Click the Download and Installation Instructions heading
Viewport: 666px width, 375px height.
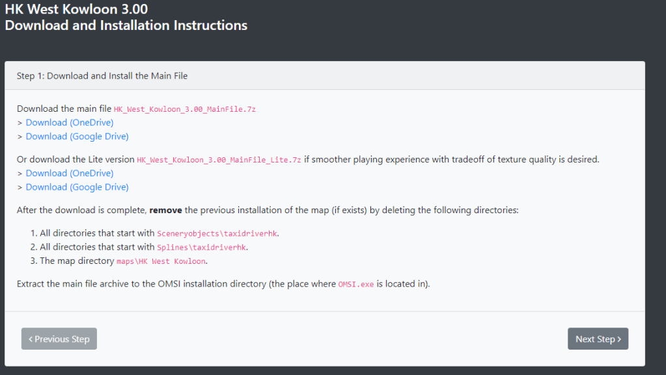click(x=126, y=26)
